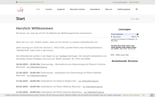Click the Losungen sidebar heading
The height and width of the screenshot is (97, 155).
click(x=125, y=29)
